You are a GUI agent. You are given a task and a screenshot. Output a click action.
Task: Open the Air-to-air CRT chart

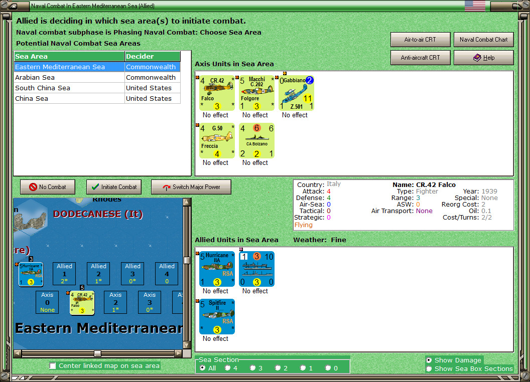tap(421, 40)
